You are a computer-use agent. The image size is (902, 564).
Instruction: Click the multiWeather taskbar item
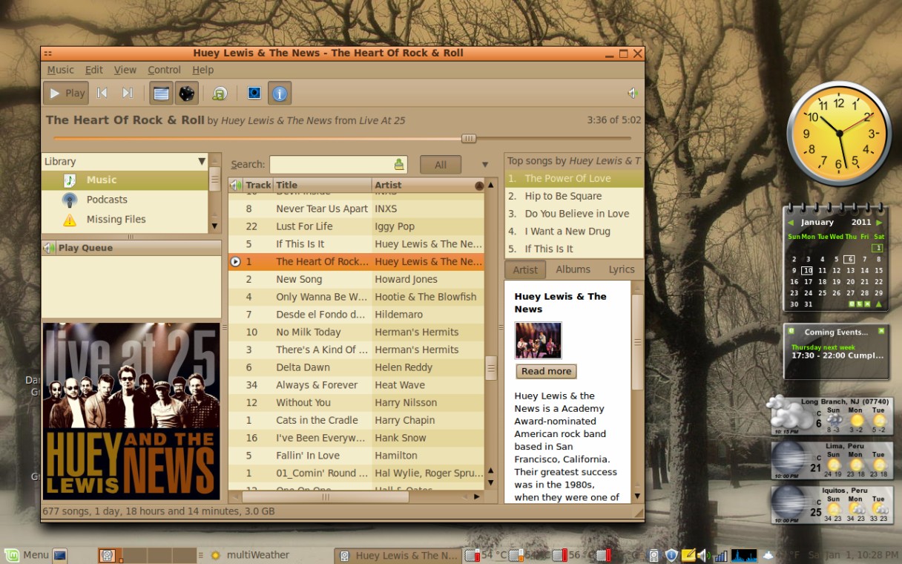point(250,554)
